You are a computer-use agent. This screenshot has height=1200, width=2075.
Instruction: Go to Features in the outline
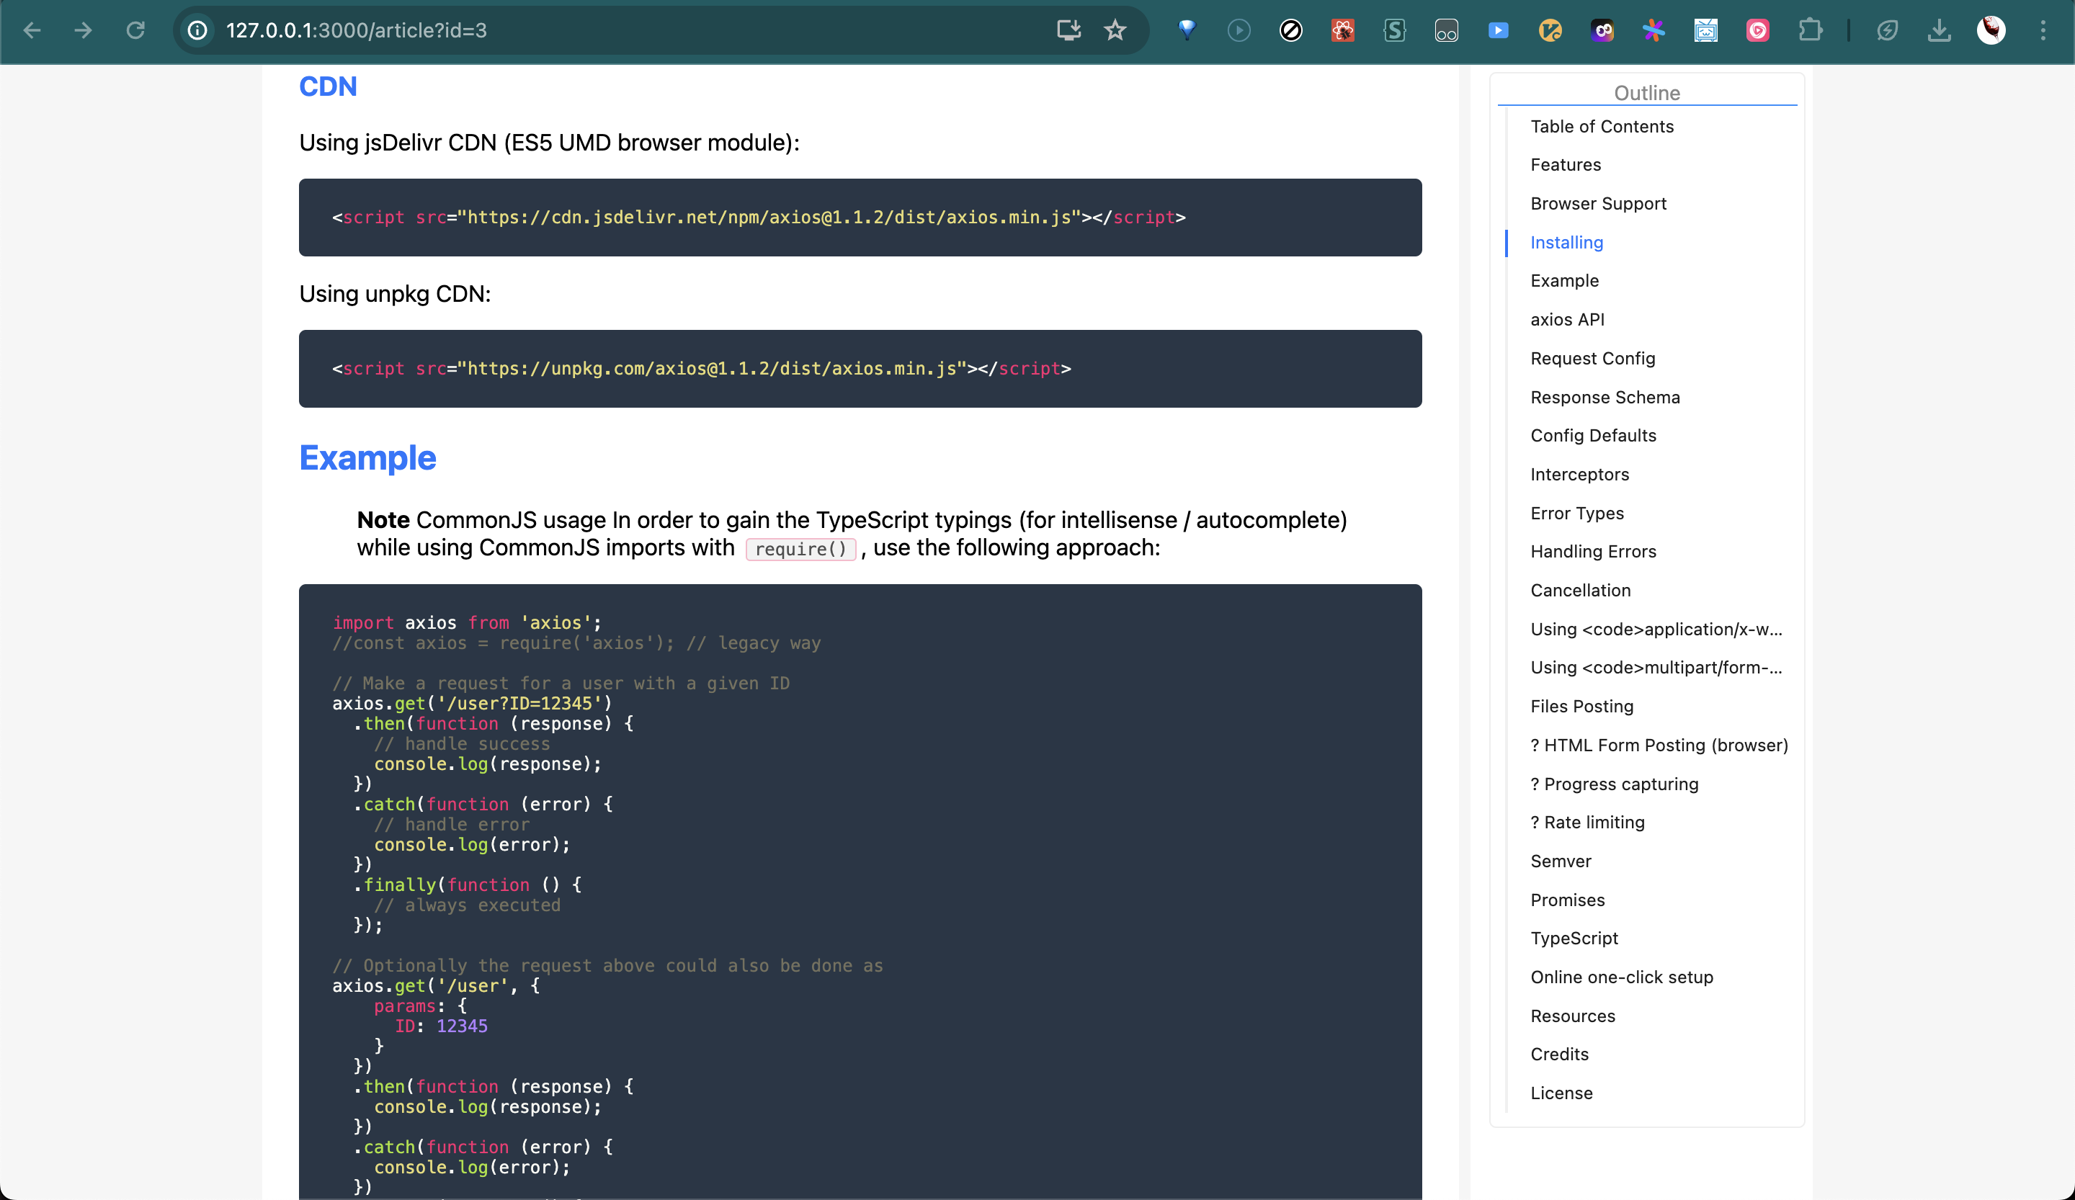[x=1566, y=165]
